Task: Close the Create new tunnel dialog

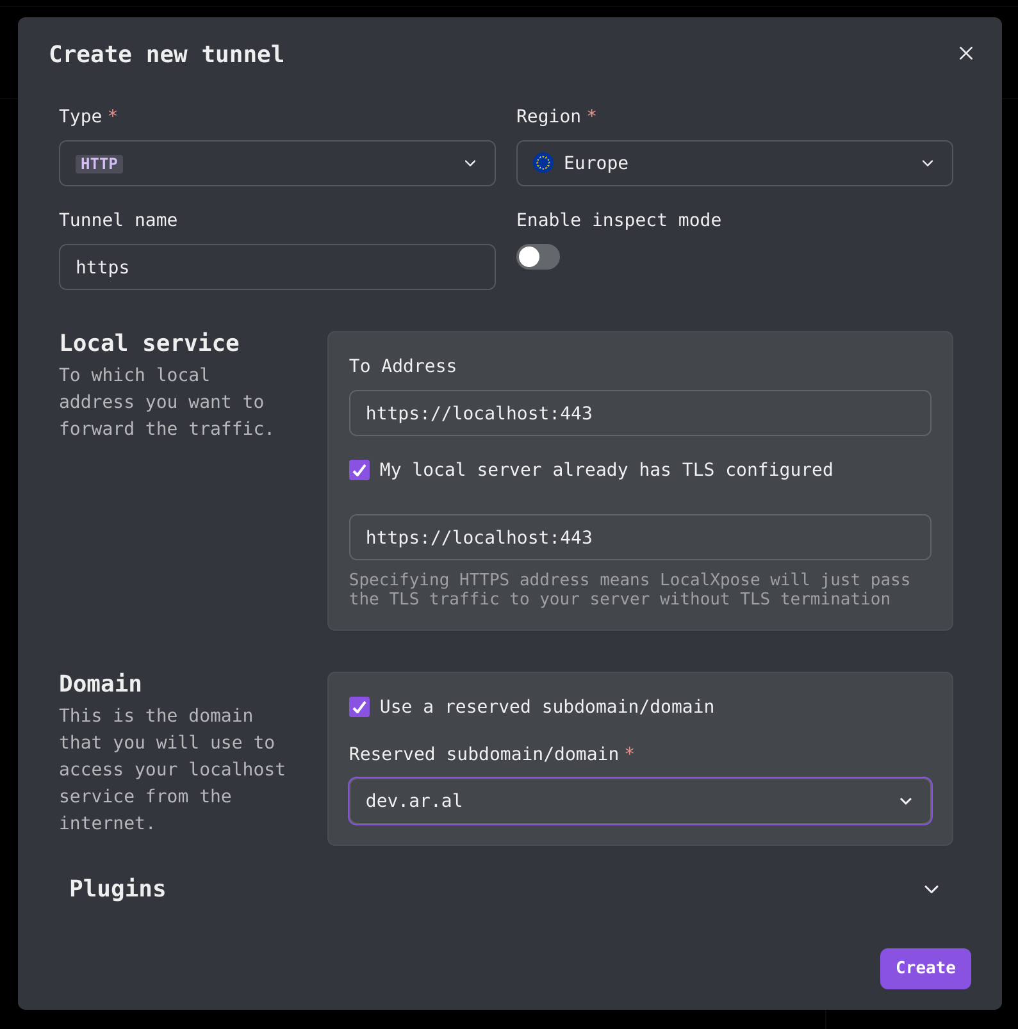Action: click(965, 53)
